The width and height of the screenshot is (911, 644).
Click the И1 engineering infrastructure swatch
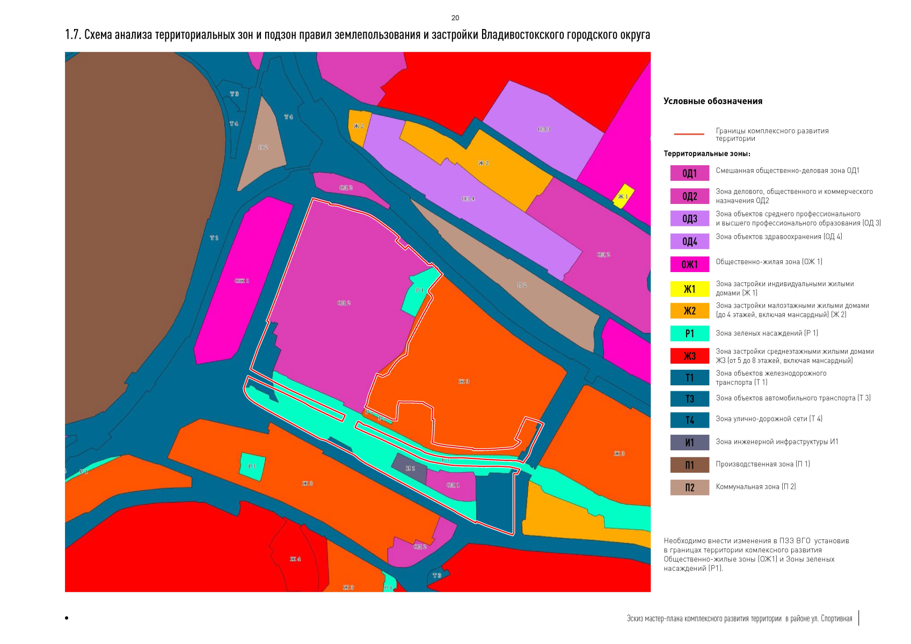pyautogui.click(x=689, y=442)
